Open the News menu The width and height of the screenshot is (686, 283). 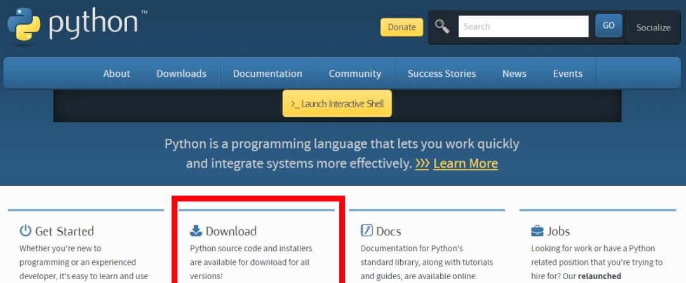(514, 74)
